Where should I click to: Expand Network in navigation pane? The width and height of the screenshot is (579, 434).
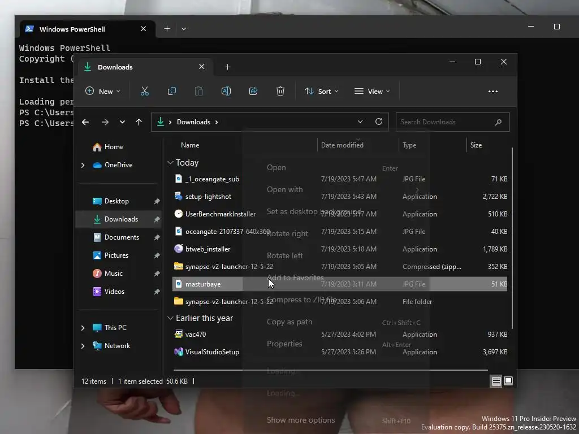[x=83, y=346]
